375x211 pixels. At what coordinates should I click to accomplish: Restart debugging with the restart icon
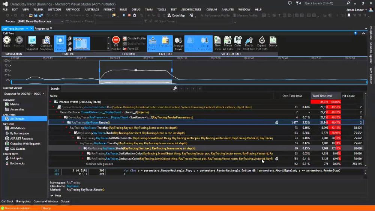pyautogui.click(x=135, y=15)
